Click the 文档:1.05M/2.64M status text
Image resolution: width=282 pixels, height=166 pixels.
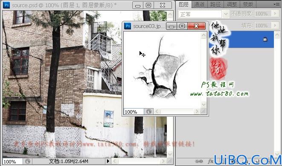click(x=69, y=161)
